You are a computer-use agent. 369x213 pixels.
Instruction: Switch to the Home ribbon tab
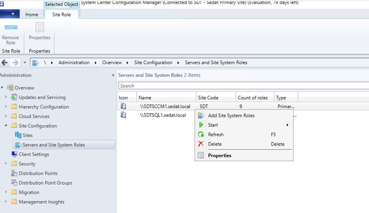click(32, 15)
